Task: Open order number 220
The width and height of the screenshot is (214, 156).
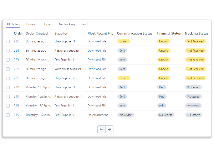Action: (16, 87)
